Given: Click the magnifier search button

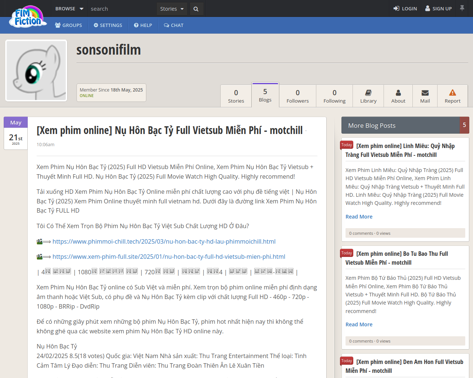Looking at the screenshot, I should click(x=196, y=9).
